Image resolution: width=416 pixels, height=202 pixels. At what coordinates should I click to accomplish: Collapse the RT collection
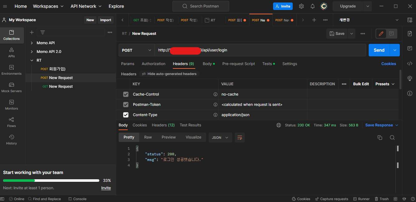pyautogui.click(x=32, y=60)
